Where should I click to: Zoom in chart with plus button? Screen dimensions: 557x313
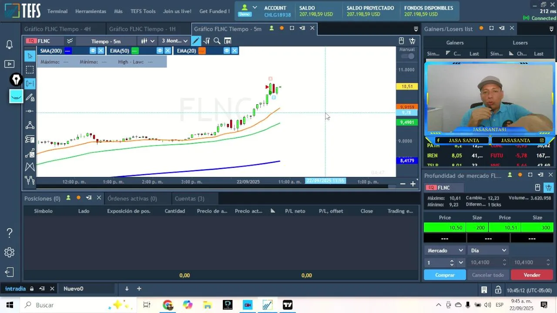tap(413, 184)
